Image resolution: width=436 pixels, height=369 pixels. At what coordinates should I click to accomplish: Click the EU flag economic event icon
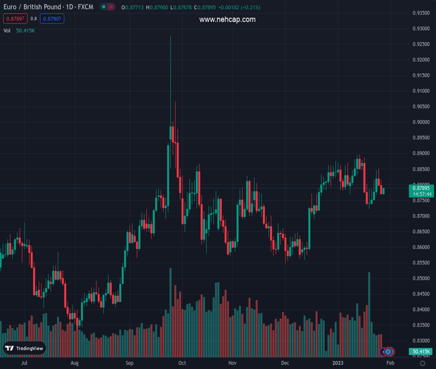tap(388, 352)
